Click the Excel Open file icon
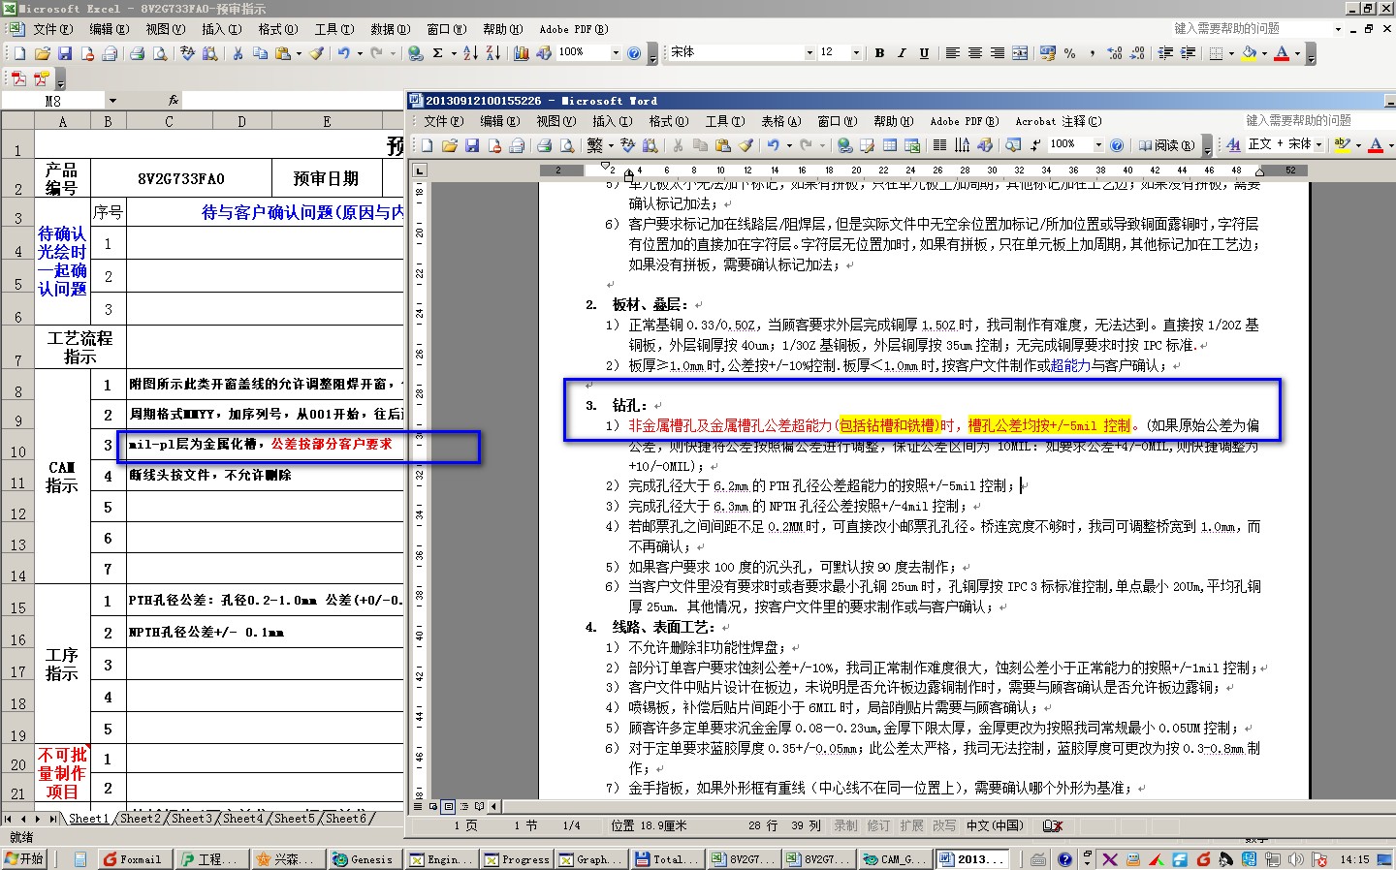The width and height of the screenshot is (1396, 870). 43,53
